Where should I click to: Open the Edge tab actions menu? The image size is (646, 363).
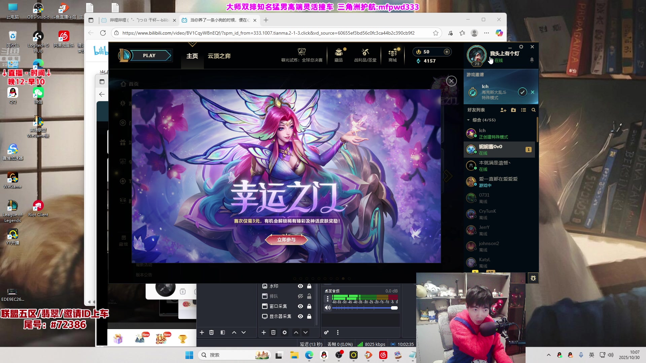pyautogui.click(x=91, y=20)
